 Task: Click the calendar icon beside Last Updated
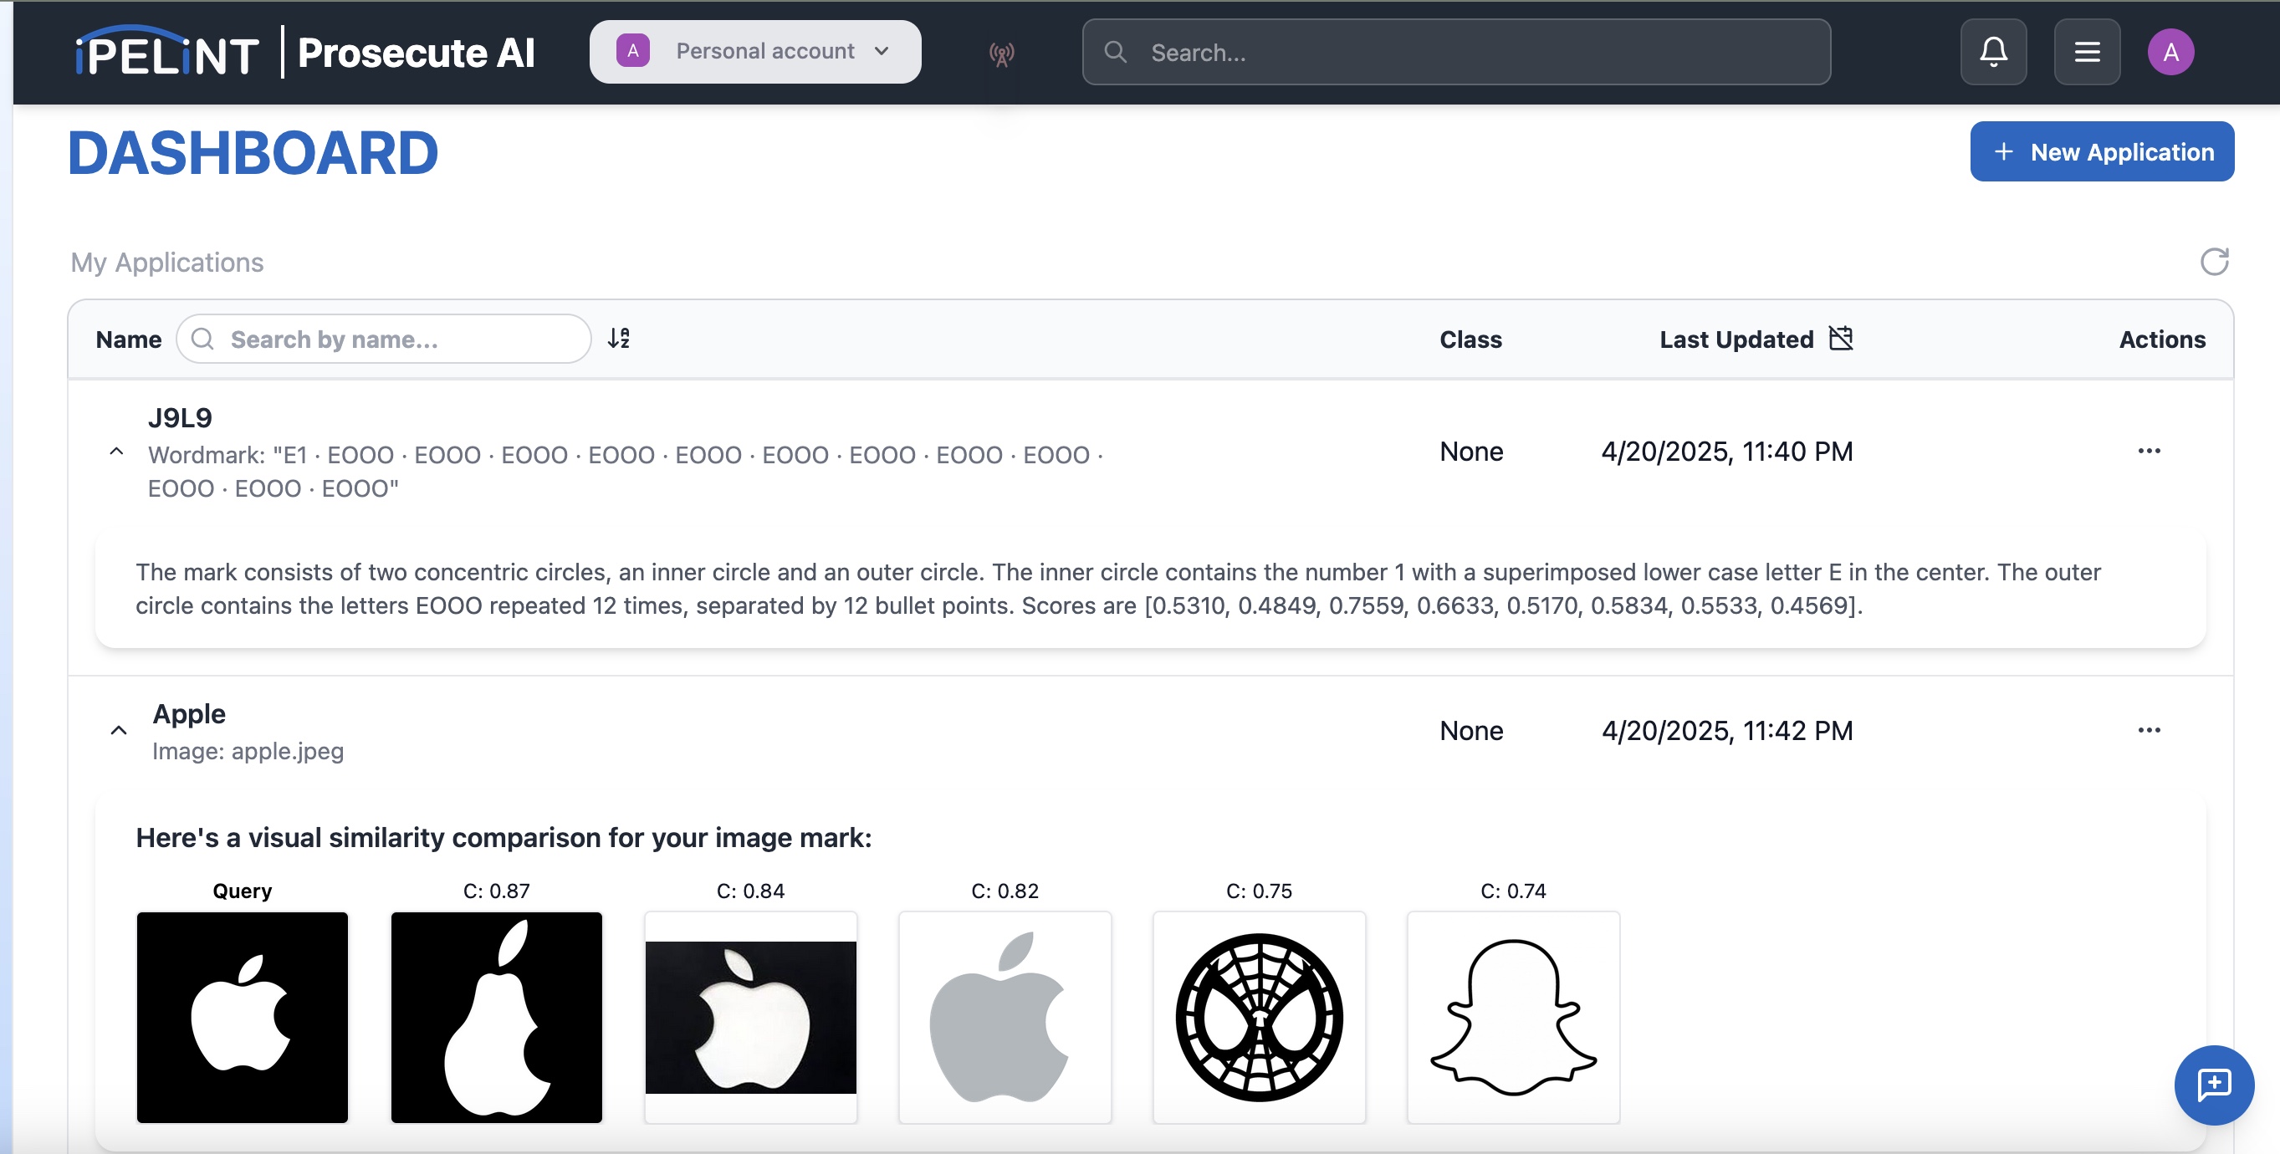(1841, 338)
